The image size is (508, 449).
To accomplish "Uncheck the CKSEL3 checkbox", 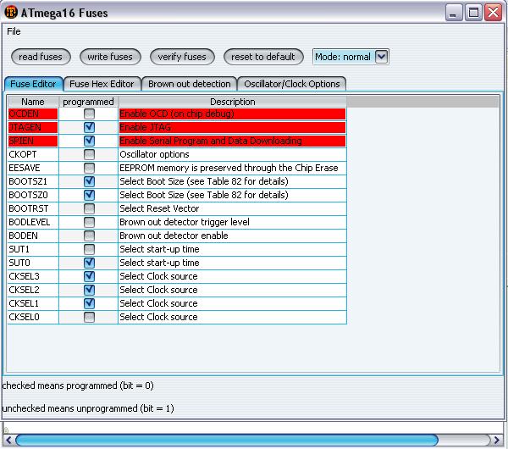I will coord(89,276).
